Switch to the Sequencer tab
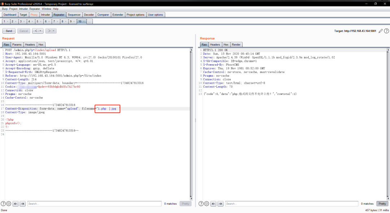 [74, 15]
